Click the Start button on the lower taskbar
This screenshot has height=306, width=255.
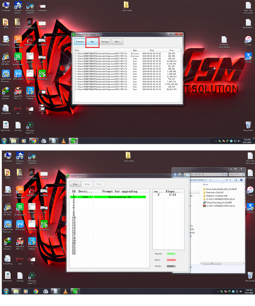[6, 291]
